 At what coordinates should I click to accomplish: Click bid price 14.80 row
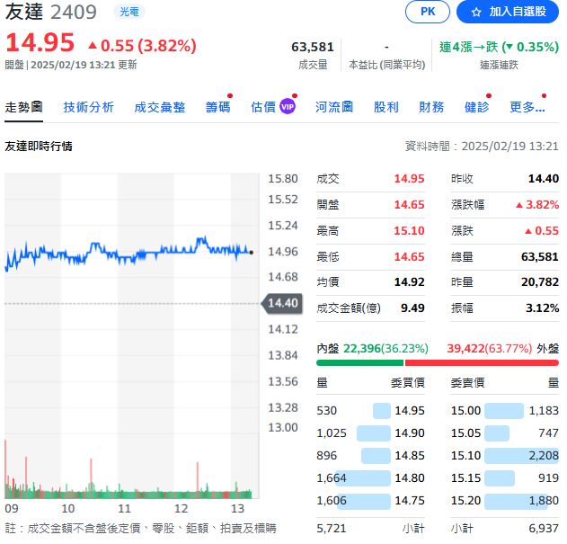coord(370,477)
